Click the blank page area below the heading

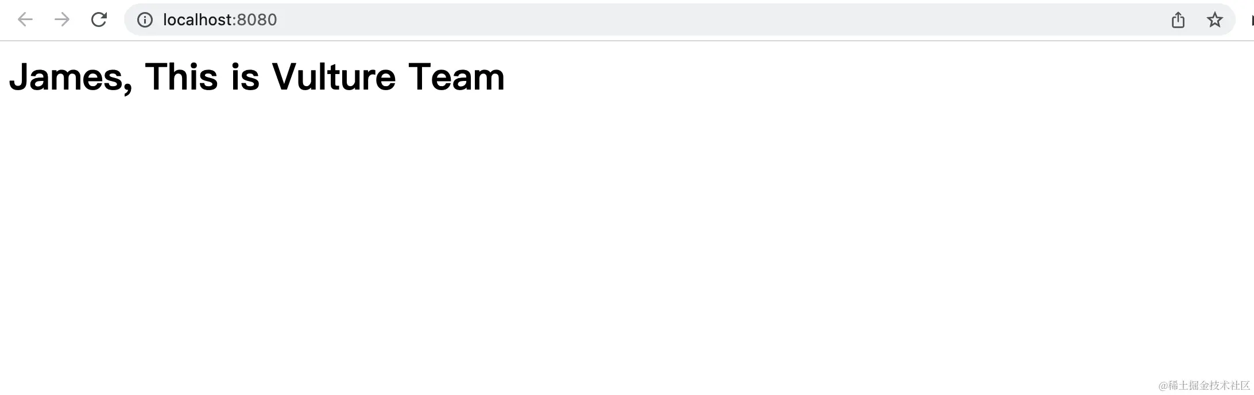(x=574, y=230)
